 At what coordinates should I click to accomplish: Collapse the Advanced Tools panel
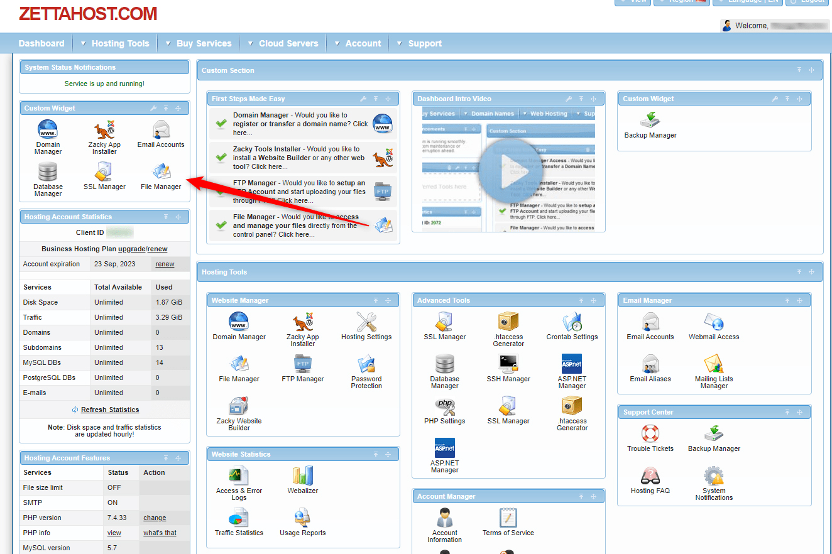coord(581,301)
